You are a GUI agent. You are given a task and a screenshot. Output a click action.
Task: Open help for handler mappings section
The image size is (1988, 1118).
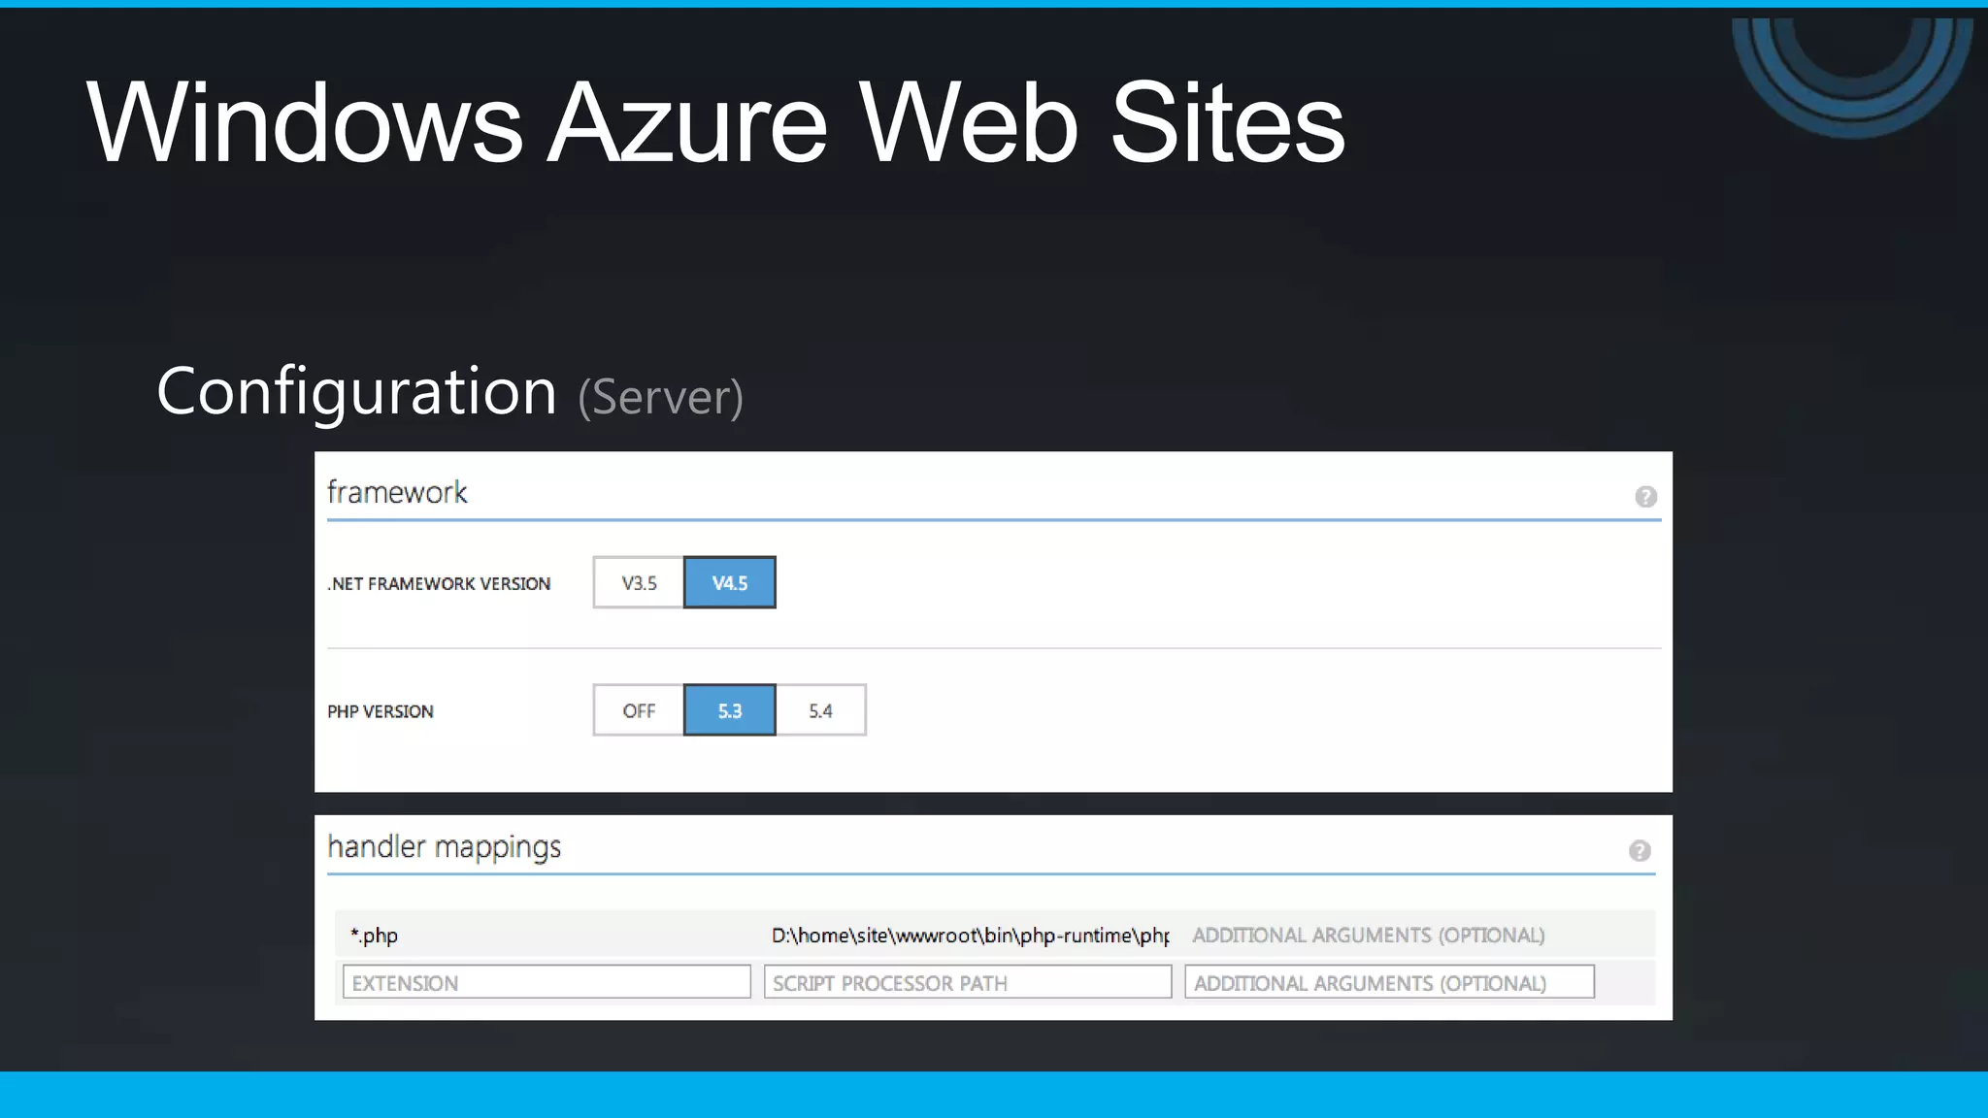1640,851
